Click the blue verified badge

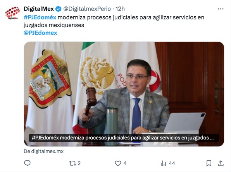[59, 9]
